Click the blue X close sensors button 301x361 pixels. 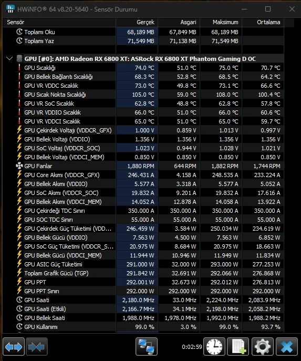tap(287, 346)
